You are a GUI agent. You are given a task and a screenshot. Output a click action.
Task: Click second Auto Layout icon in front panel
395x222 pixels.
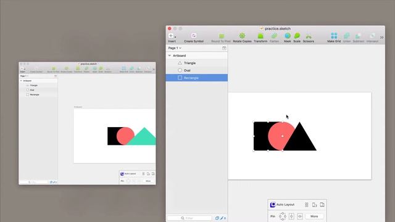tap(314, 205)
